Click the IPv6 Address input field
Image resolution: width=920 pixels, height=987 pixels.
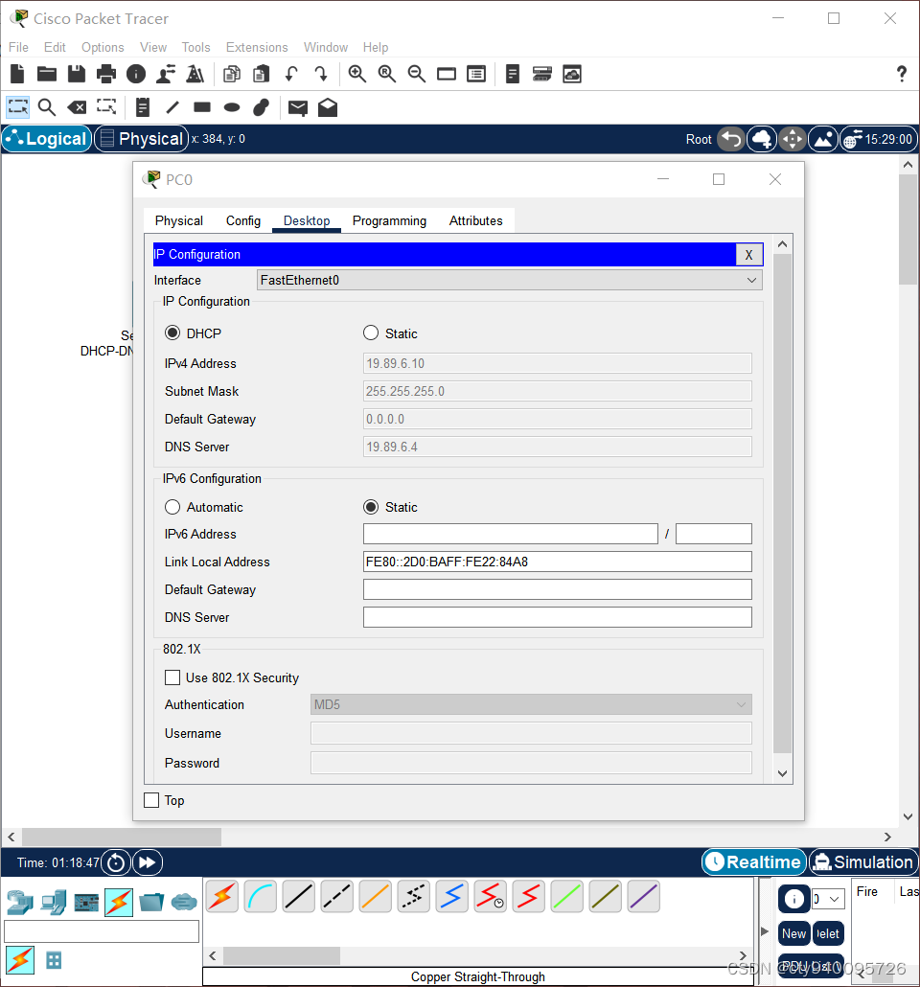(x=511, y=534)
